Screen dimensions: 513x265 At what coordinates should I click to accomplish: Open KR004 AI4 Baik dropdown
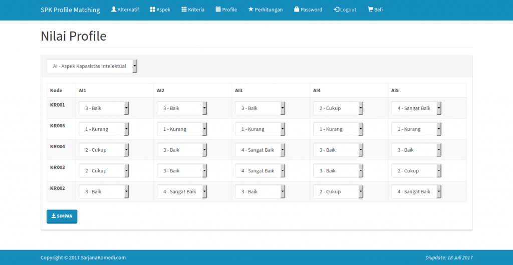tap(338, 150)
